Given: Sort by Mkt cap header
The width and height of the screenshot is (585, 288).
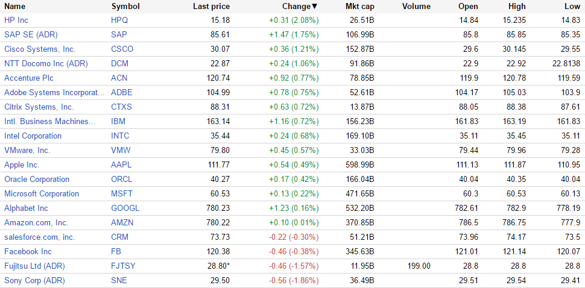Looking at the screenshot, I should point(359,7).
